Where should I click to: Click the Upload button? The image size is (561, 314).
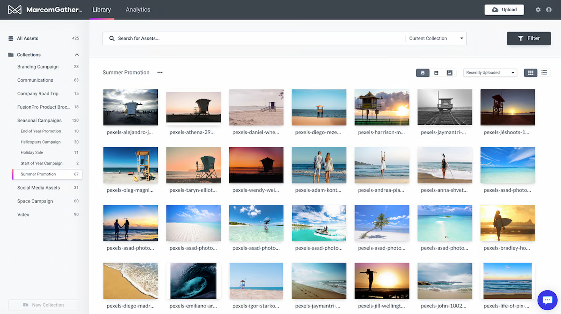504,9
